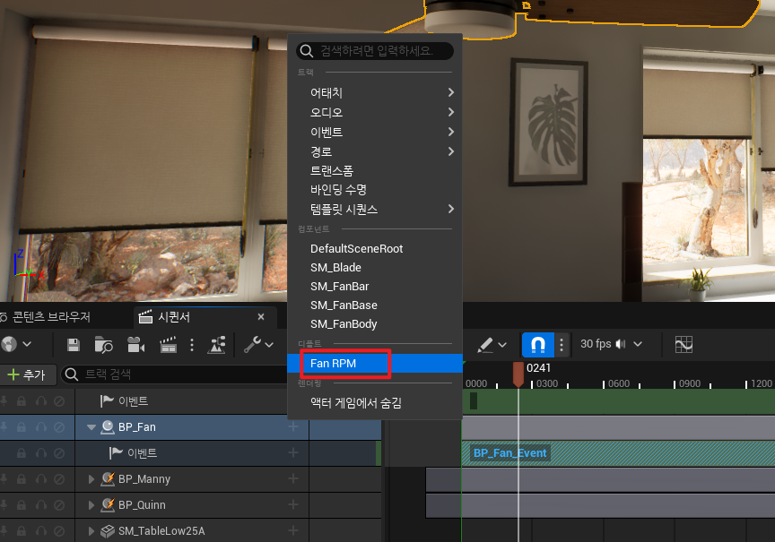Open the globe world dropdown in toolbar
Viewport: 775px width, 542px height.
[16, 344]
